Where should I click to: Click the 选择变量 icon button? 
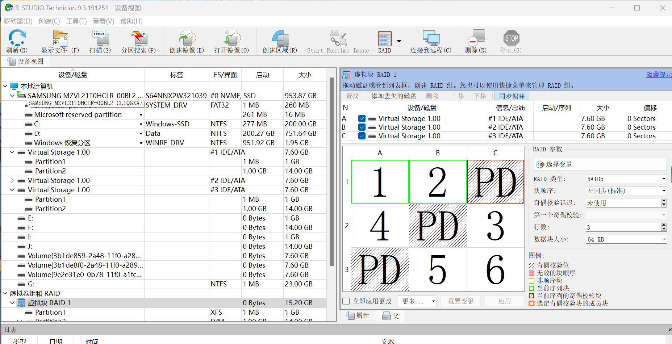coord(540,164)
